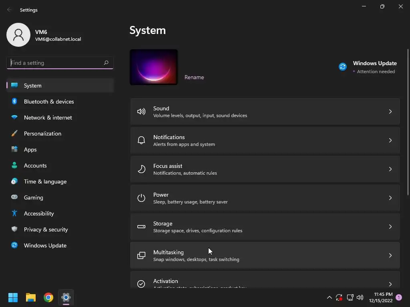Click the Multitasking windows icon

[x=141, y=255]
